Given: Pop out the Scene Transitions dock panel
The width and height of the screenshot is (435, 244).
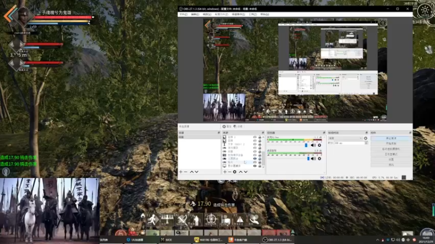Looking at the screenshot, I should coord(366,133).
